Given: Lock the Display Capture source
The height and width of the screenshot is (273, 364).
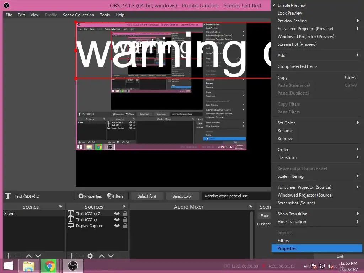Looking at the screenshot, I should pyautogui.click(x=125, y=225).
